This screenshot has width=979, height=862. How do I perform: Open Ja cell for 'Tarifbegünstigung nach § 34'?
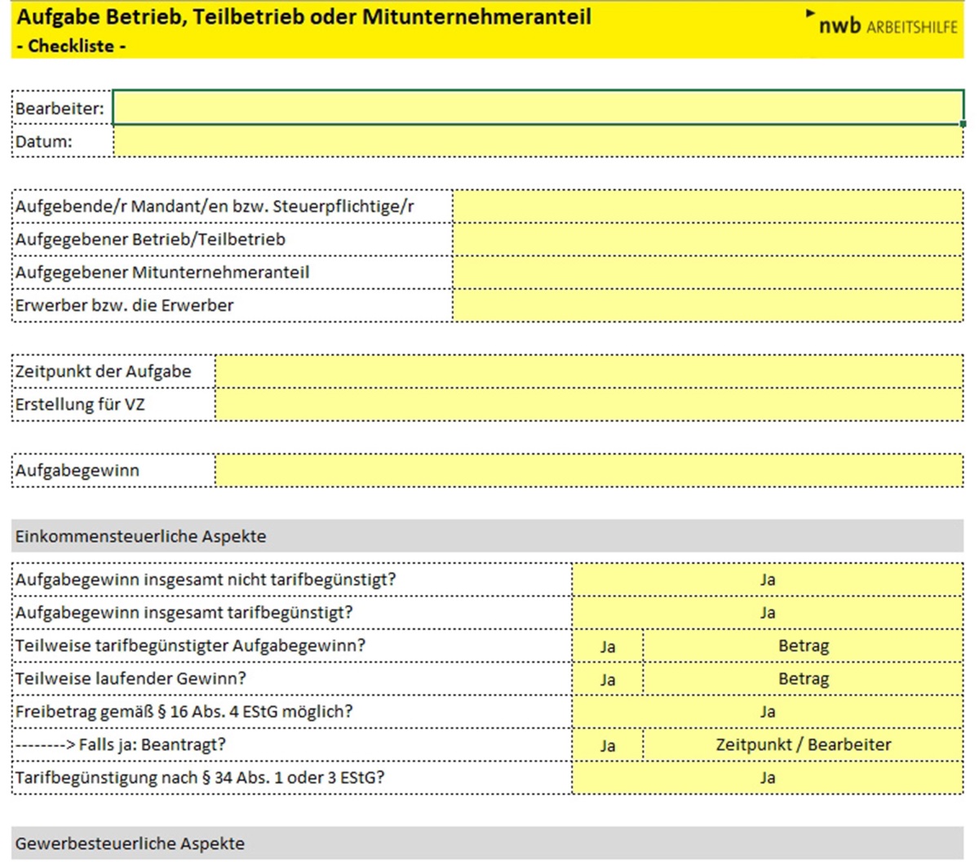coord(767,778)
